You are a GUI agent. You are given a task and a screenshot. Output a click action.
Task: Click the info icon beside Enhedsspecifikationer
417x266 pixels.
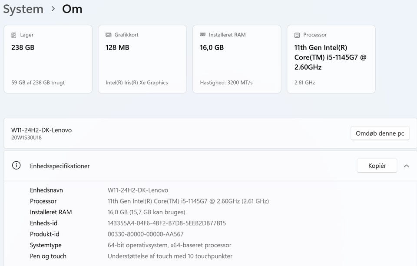[x=17, y=166]
